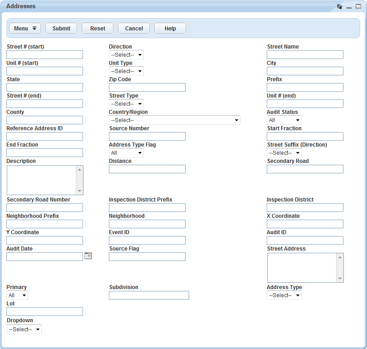Open the Audit Status dropdown
Viewport: 367px width, 349px height.
284,120
